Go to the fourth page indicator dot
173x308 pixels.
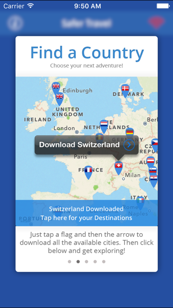click(x=95, y=262)
